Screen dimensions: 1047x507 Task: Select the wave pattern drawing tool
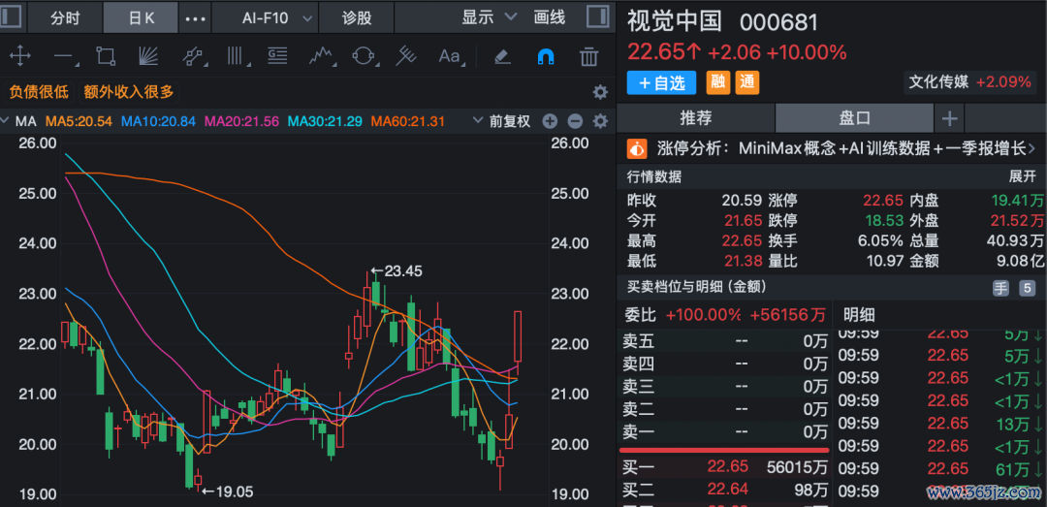(321, 56)
